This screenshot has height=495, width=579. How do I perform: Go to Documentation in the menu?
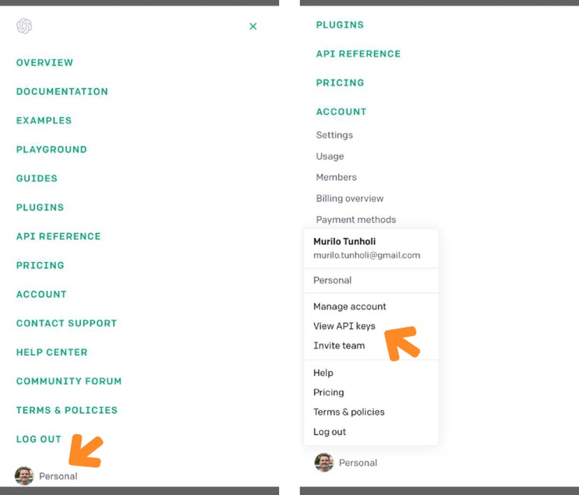[x=62, y=92]
